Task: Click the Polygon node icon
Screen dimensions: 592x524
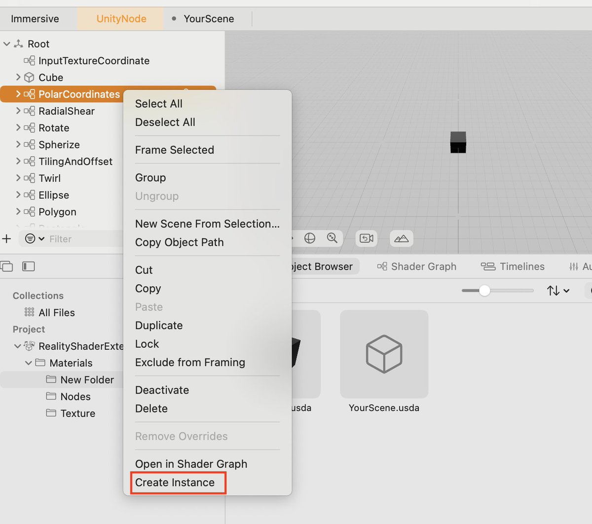Action: tap(30, 212)
